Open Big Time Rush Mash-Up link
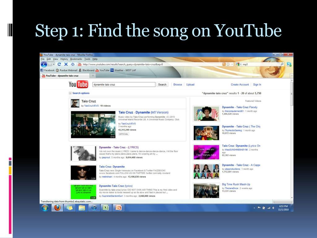This screenshot has width=317, height=238. [236, 184]
